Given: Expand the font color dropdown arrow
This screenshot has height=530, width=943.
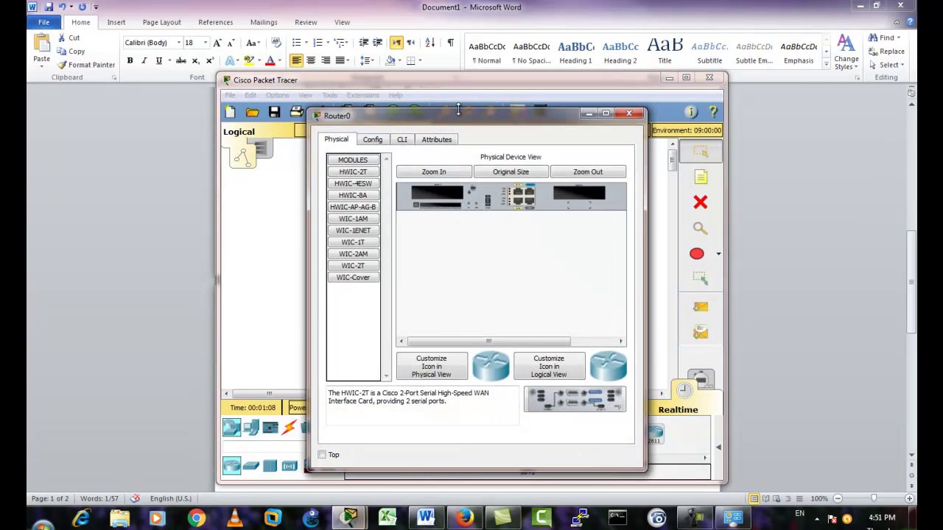Looking at the screenshot, I should tap(280, 60).
